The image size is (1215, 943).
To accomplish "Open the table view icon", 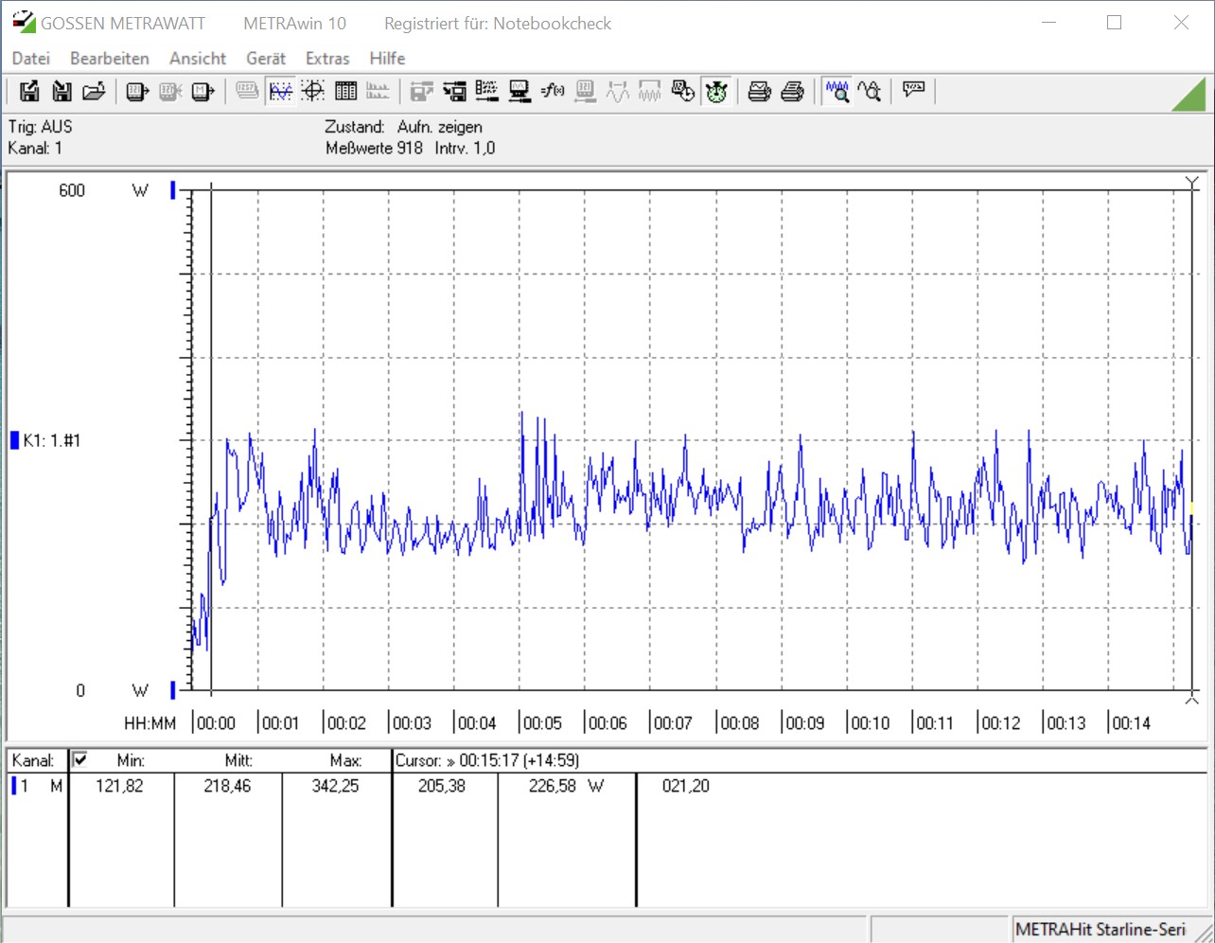I will [346, 91].
